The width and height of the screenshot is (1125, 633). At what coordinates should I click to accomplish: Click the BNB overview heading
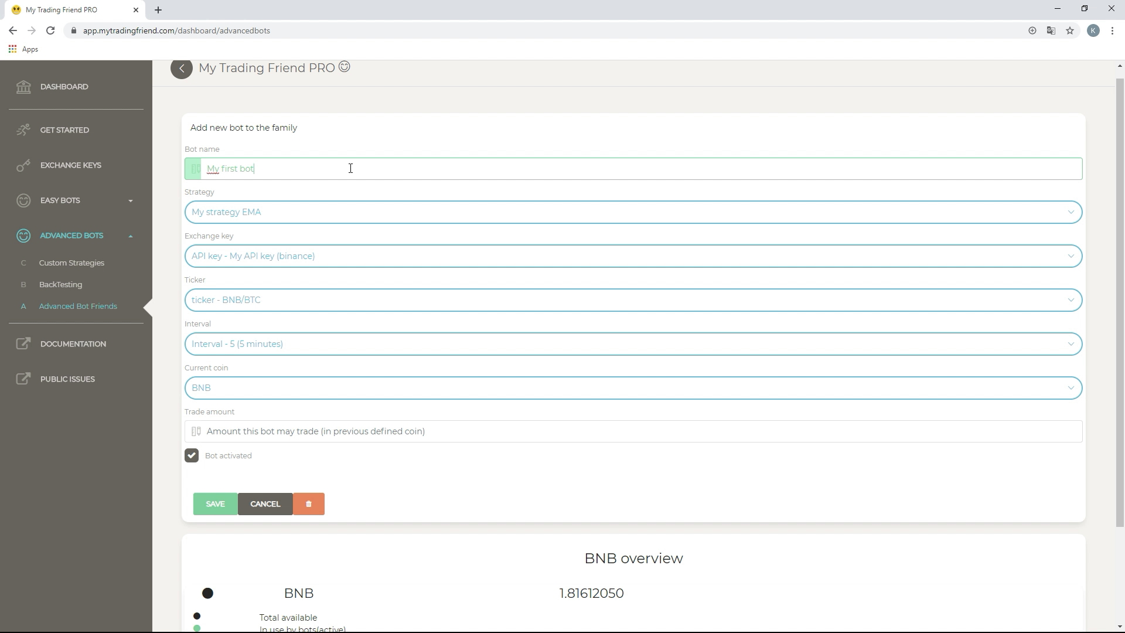[x=633, y=559]
